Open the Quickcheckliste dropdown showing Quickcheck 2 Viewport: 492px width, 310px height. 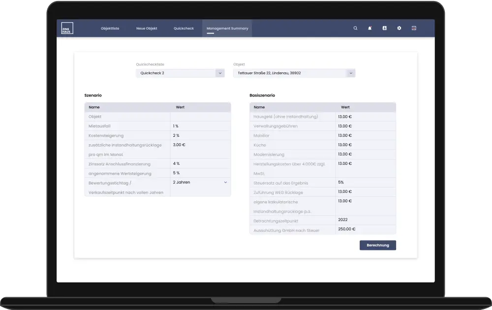click(x=181, y=73)
